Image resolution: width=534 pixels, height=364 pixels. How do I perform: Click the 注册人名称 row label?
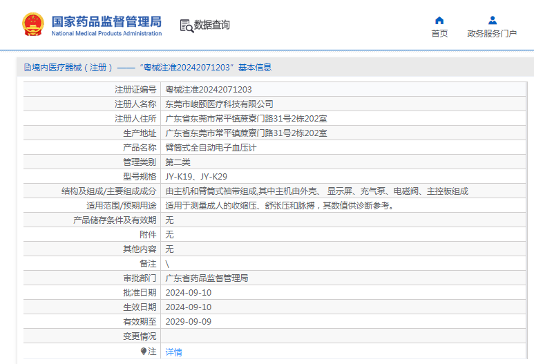point(135,104)
